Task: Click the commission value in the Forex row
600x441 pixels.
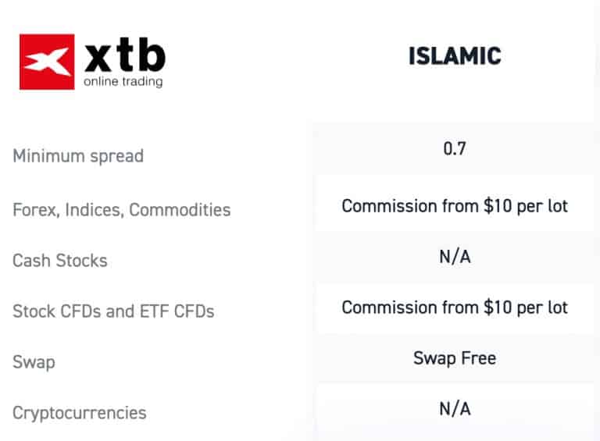Action: pos(454,206)
